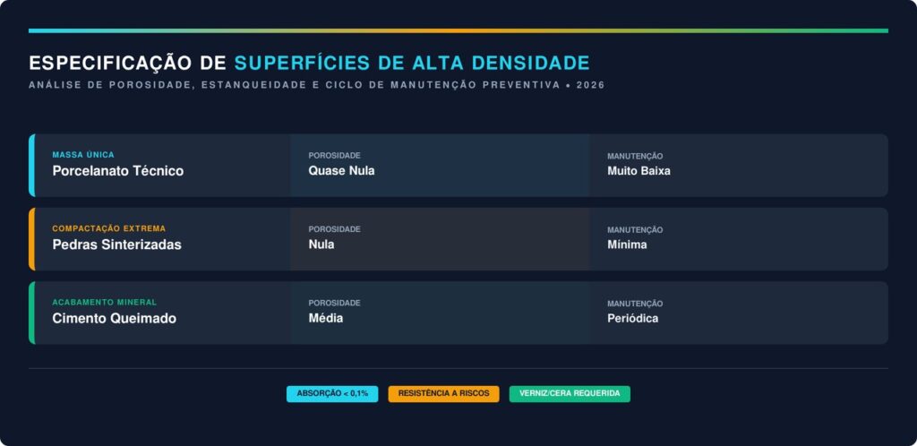Click the green accent bar on Cimento row
Viewport: 917px width, 446px height.
pos(31,313)
